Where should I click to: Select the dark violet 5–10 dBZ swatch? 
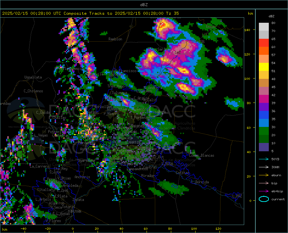pyautogui.click(x=264, y=147)
